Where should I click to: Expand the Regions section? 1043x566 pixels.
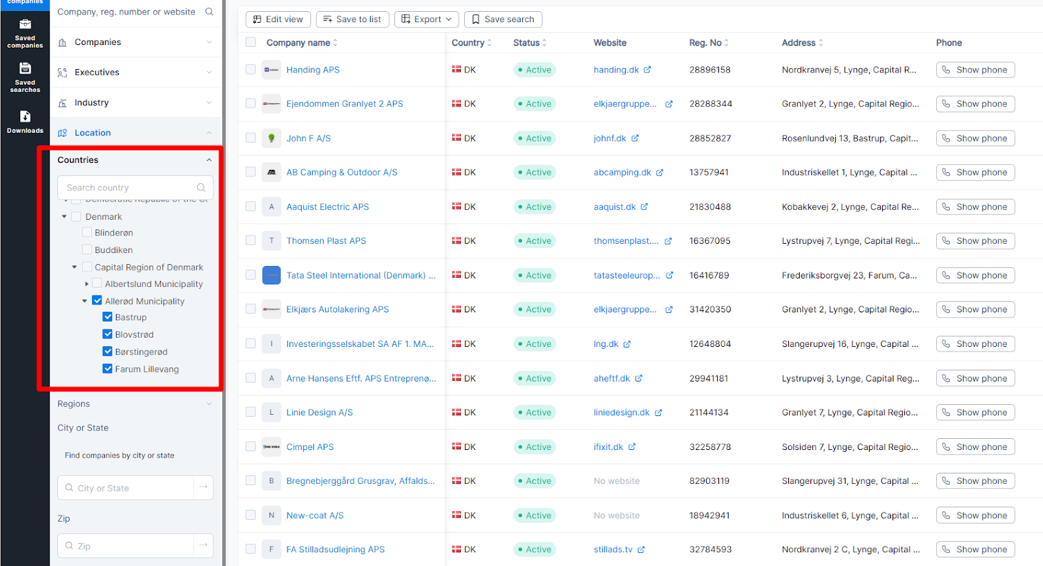pos(136,404)
